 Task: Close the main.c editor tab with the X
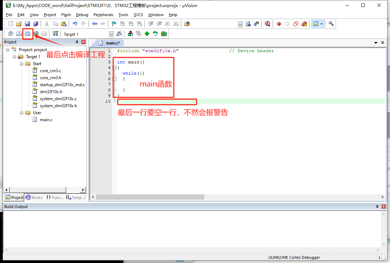[x=383, y=43]
